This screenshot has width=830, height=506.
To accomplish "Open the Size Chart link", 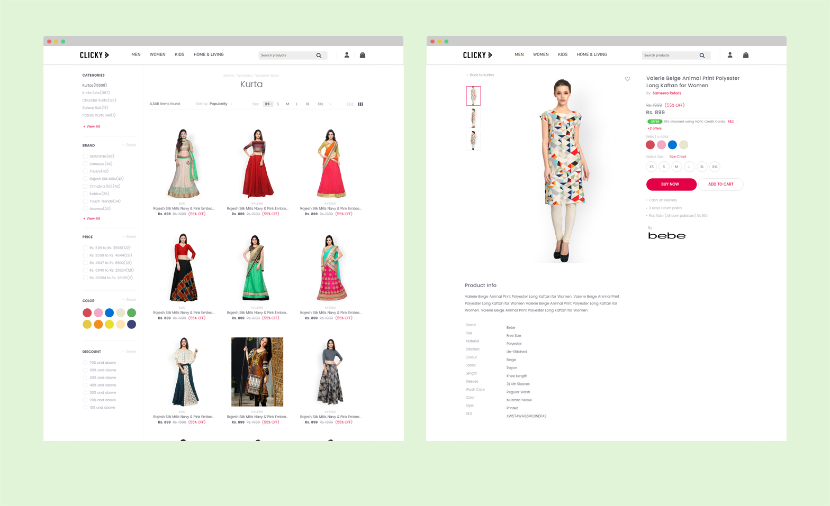I will pos(678,157).
